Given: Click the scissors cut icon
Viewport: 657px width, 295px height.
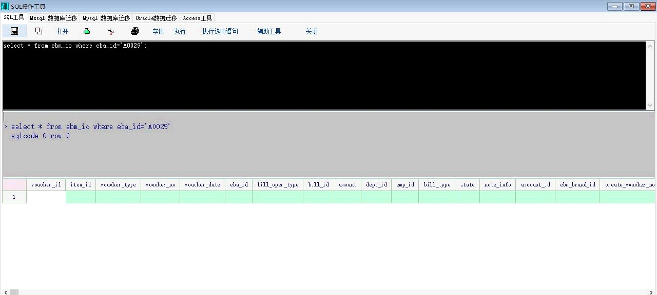Looking at the screenshot, I should coord(110,31).
